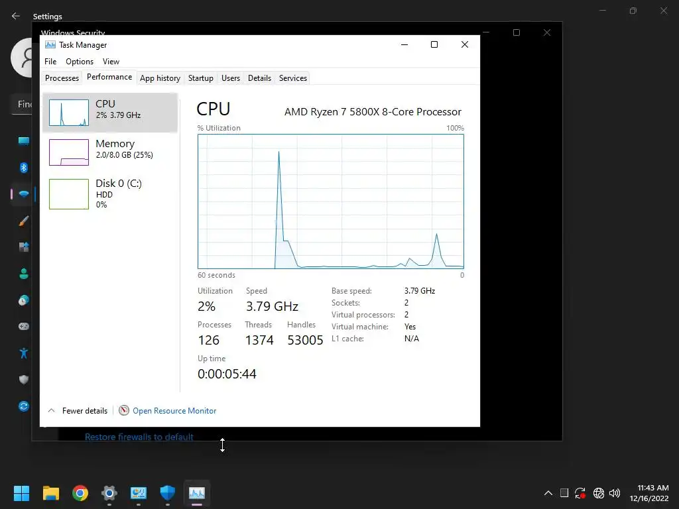Open the File menu in Task Manager
This screenshot has height=509, width=679.
pos(50,62)
